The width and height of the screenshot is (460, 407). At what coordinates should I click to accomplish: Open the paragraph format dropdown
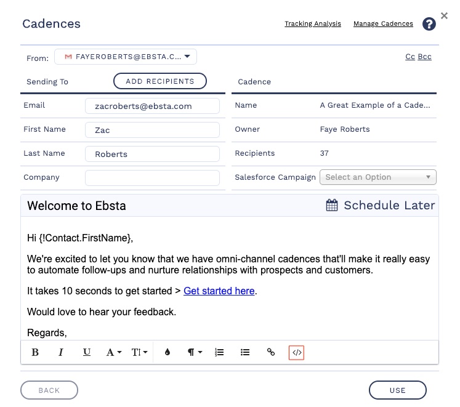(x=195, y=352)
